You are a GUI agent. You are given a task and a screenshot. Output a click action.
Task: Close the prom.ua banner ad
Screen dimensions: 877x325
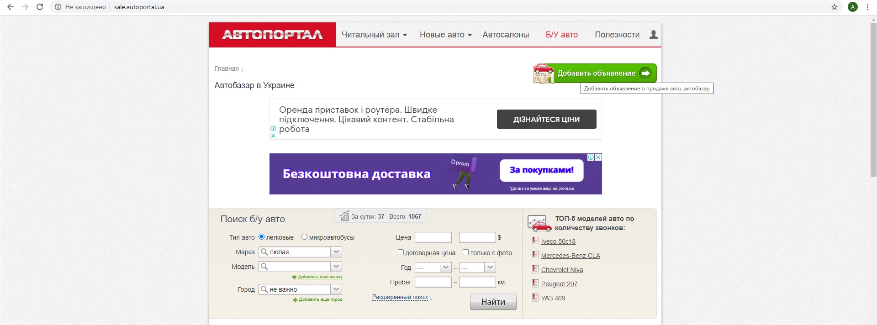[598, 157]
